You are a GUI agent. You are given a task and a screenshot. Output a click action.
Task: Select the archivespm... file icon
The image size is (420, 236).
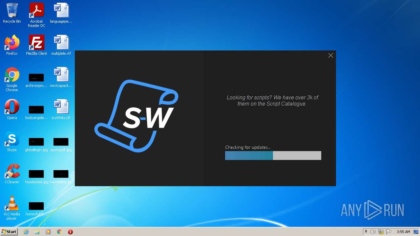pos(36,80)
